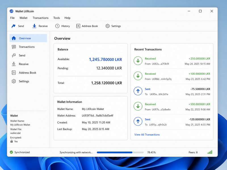The height and width of the screenshot is (170, 227).
Task: Open the Transactions menu
Action: [41, 18]
